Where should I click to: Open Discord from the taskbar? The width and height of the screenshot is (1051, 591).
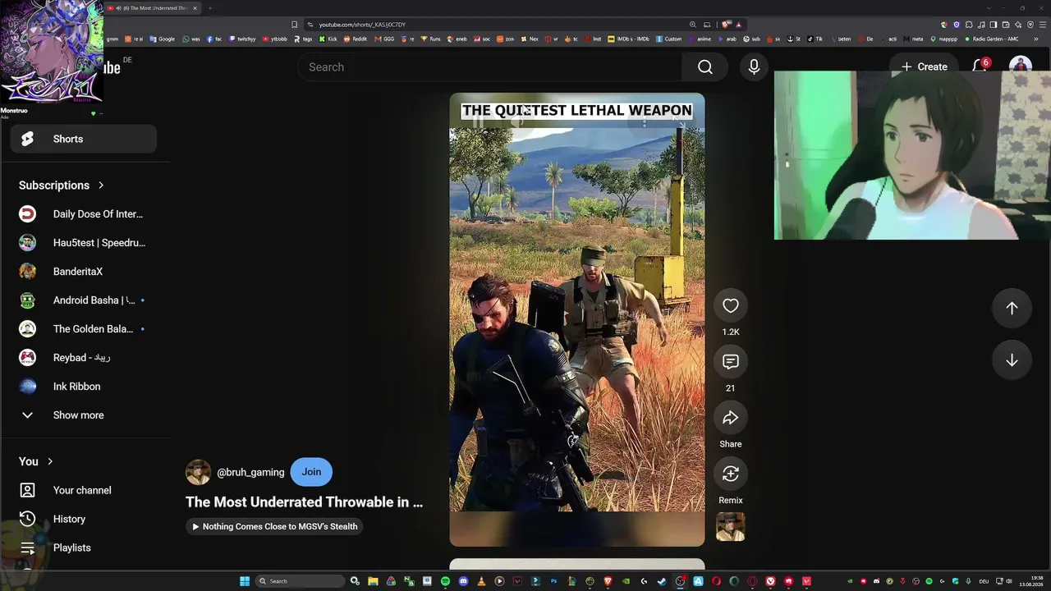click(x=463, y=581)
